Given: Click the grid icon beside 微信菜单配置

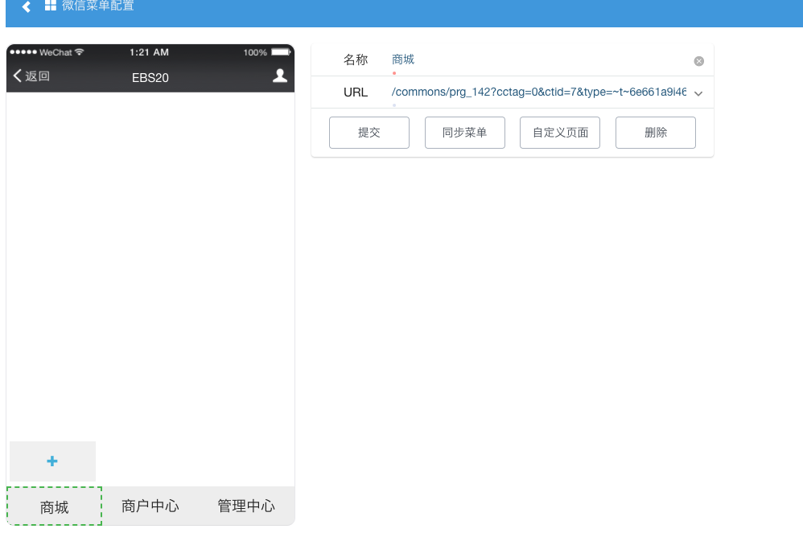Looking at the screenshot, I should 51,6.
